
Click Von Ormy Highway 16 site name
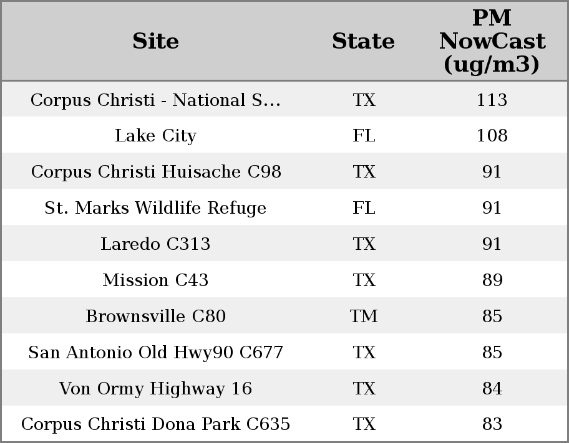coord(155,388)
